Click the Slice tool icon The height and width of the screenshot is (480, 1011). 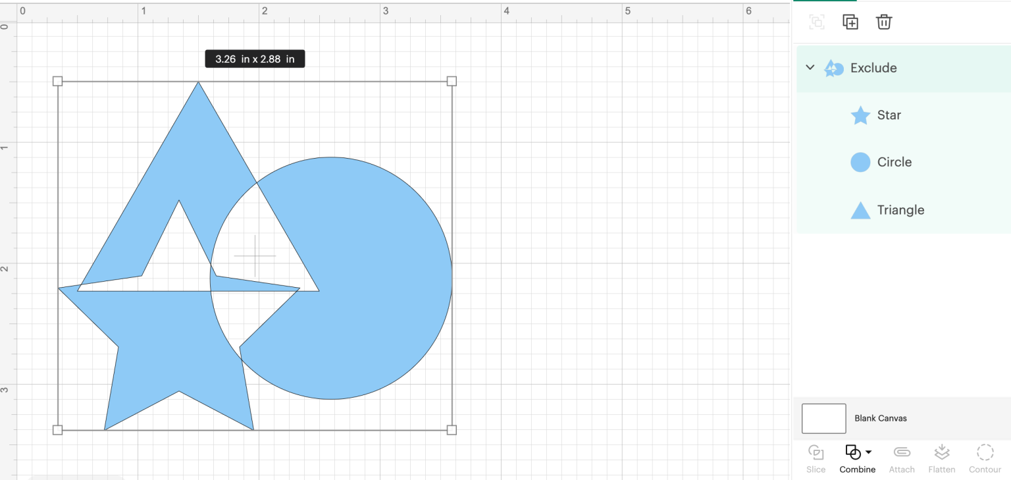click(x=816, y=452)
